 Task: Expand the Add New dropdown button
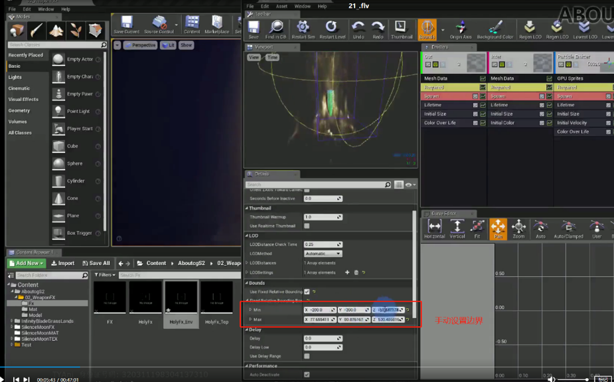tap(27, 263)
